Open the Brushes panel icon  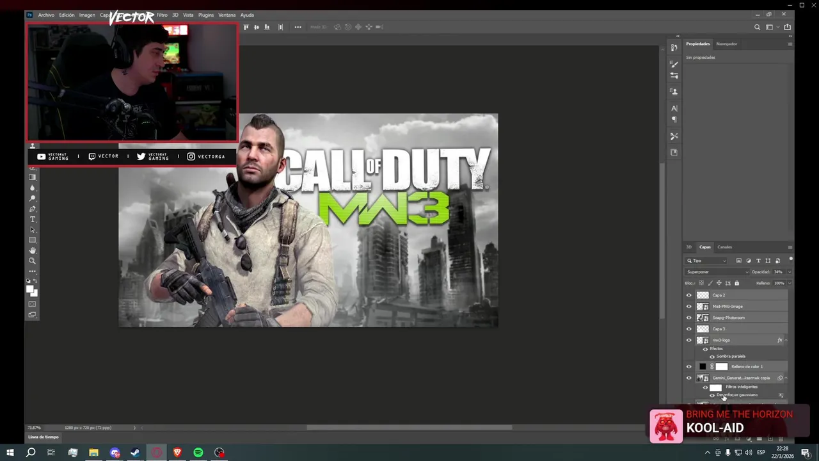coord(674,64)
